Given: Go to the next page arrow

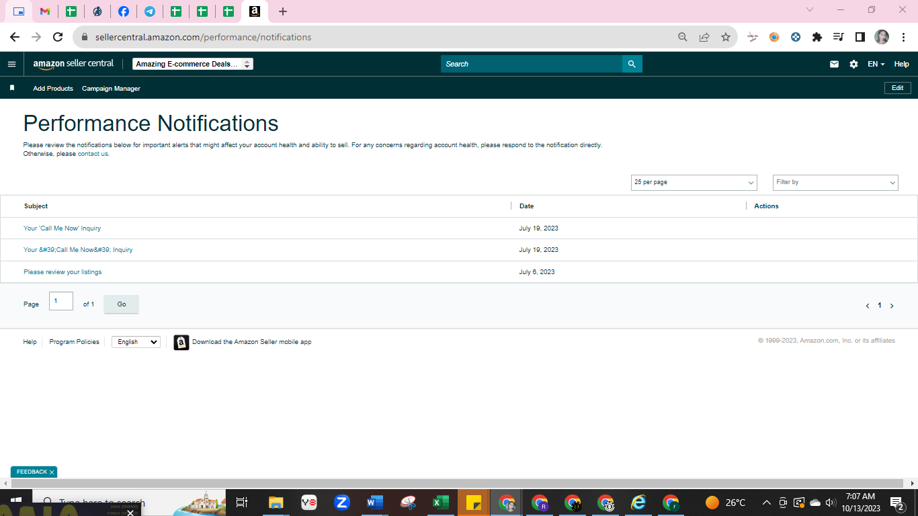Looking at the screenshot, I should point(892,306).
